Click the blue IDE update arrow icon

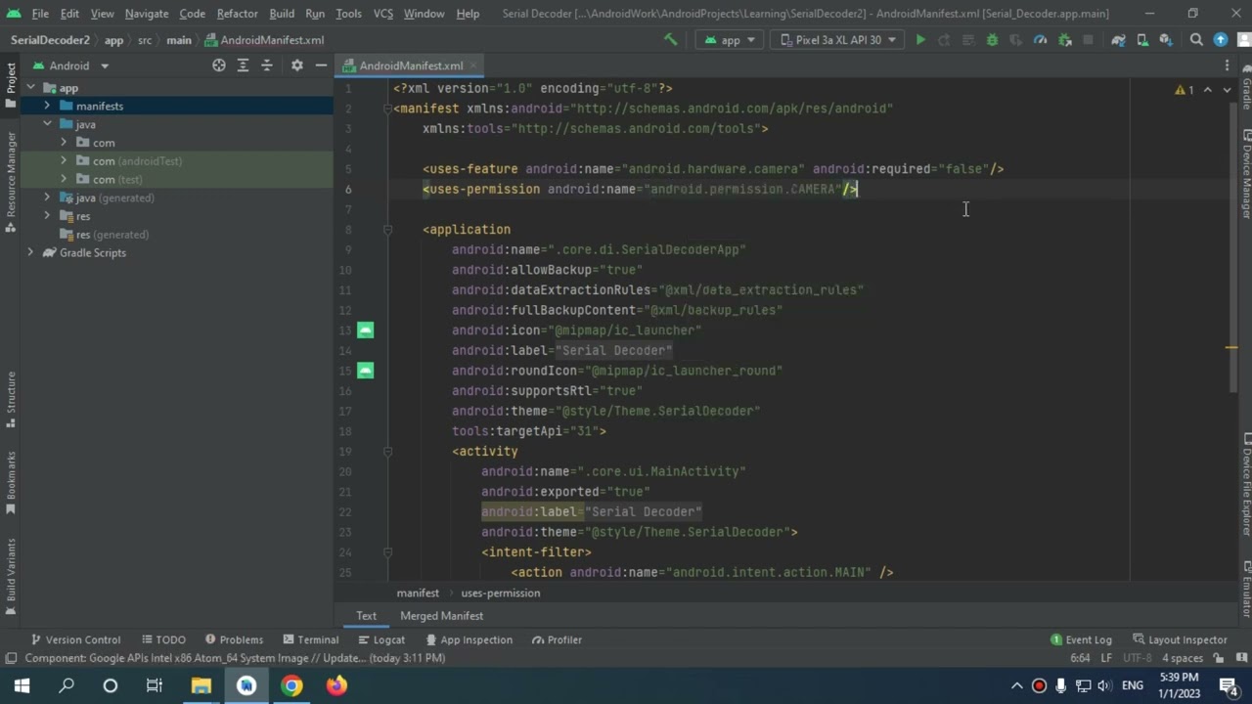[x=1221, y=40]
